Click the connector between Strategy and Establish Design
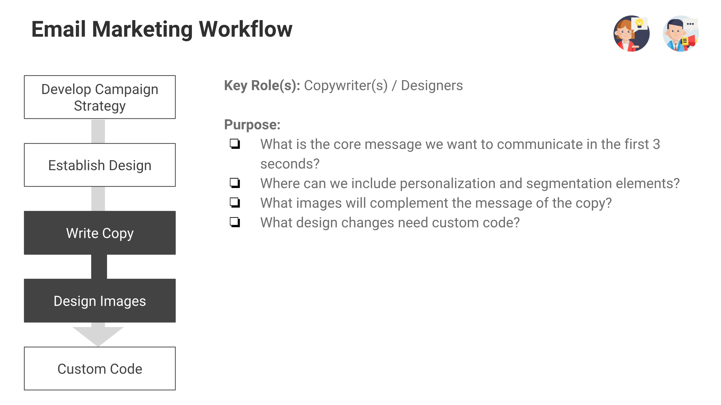This screenshot has height=405, width=721. click(98, 131)
